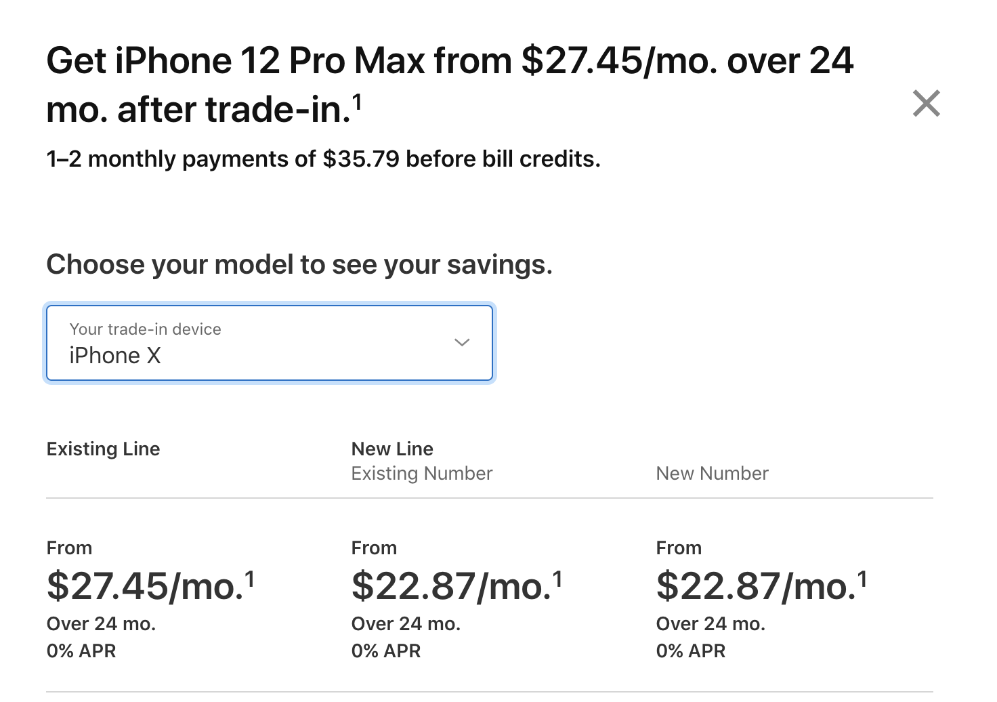Viewport: 997px width, 702px height.
Task: Close the trade-in offer dialog
Action: click(926, 104)
